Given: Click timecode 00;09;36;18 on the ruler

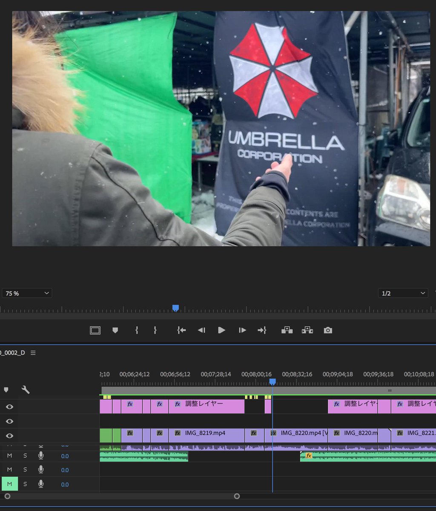Looking at the screenshot, I should click(x=378, y=374).
